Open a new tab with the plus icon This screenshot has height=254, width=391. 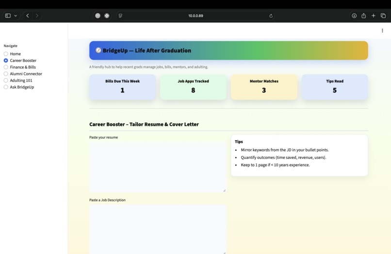point(374,16)
